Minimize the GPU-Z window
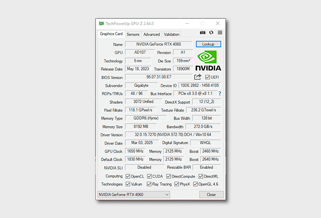Viewport: 321px width, 218px height. pos(187,23)
